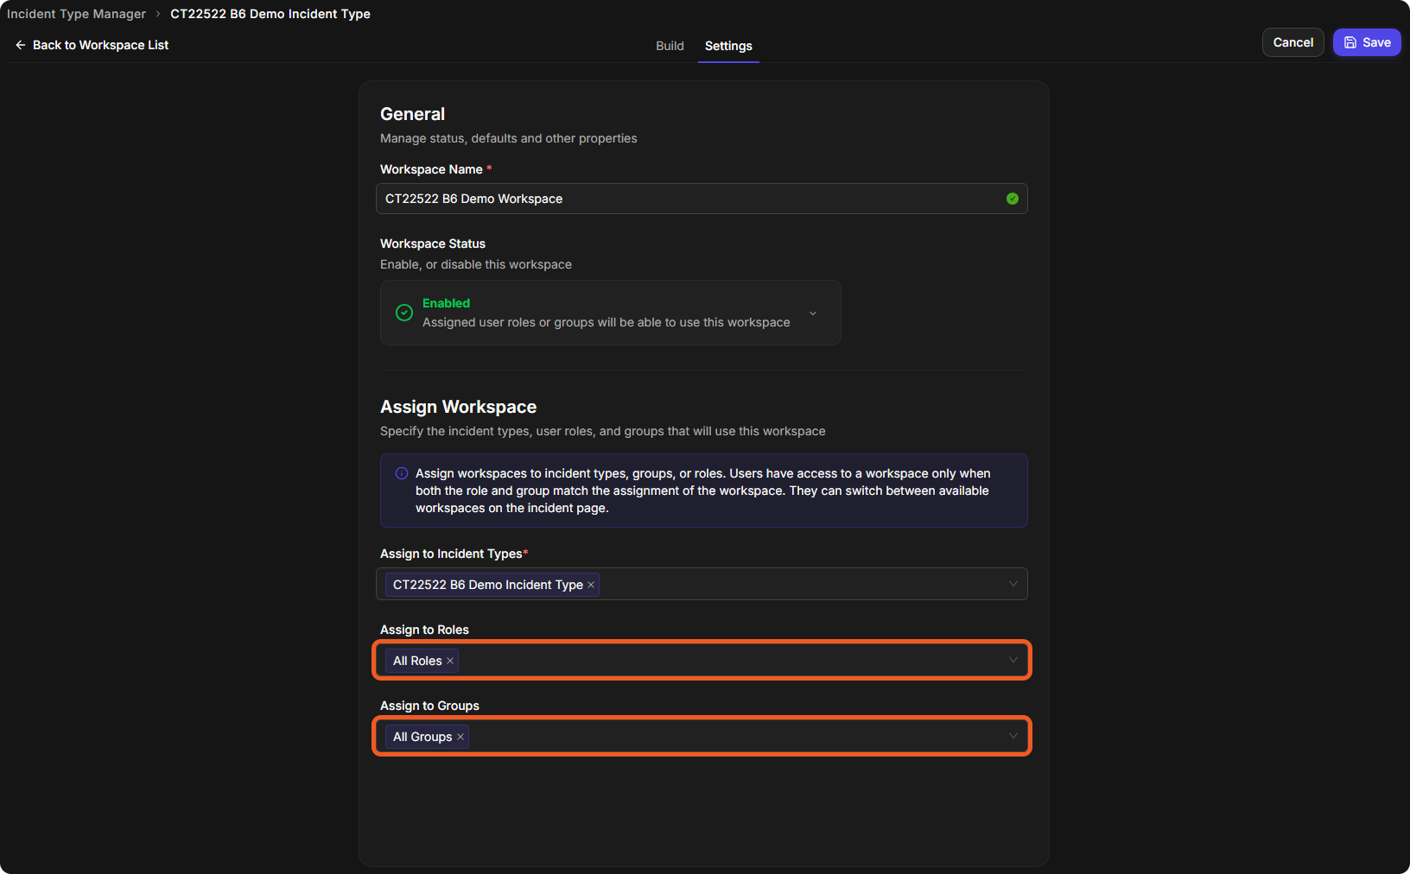Click the General section heading

point(412,114)
